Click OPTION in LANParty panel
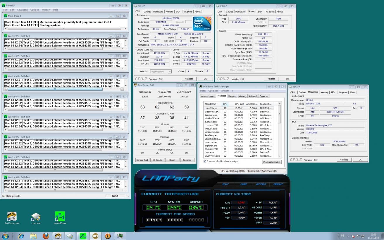The width and height of the screenshot is (384, 240). click(261, 184)
